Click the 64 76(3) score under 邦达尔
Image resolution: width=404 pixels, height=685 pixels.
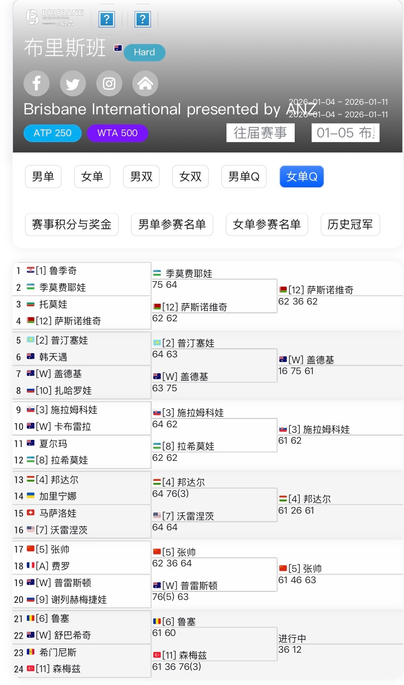pos(170,494)
